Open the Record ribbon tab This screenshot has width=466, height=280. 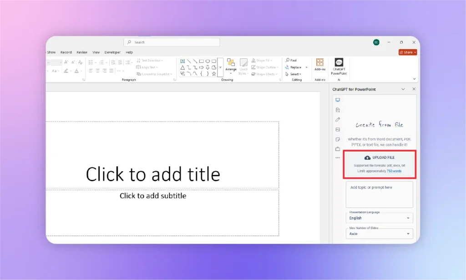coord(66,52)
